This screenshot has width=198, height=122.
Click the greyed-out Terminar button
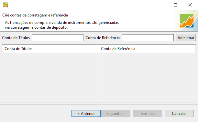click(148, 113)
